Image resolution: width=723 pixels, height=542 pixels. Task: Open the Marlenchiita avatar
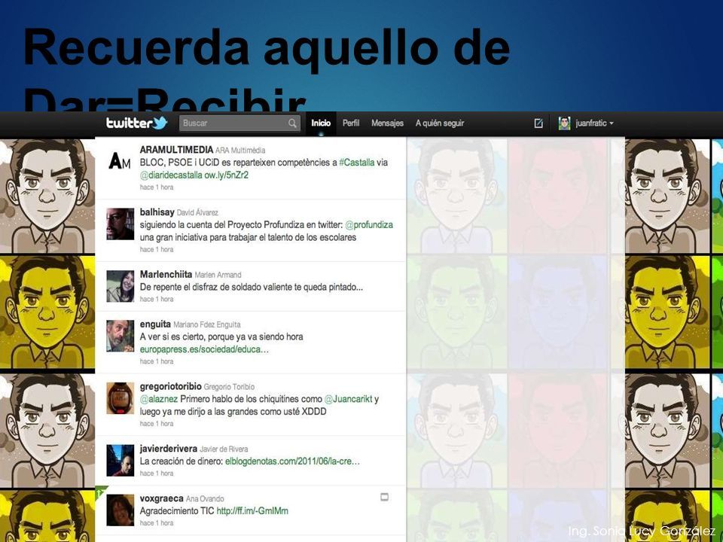[x=120, y=286]
